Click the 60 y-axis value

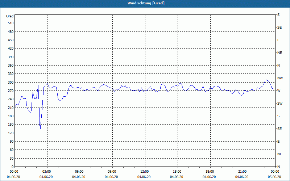point(12,150)
